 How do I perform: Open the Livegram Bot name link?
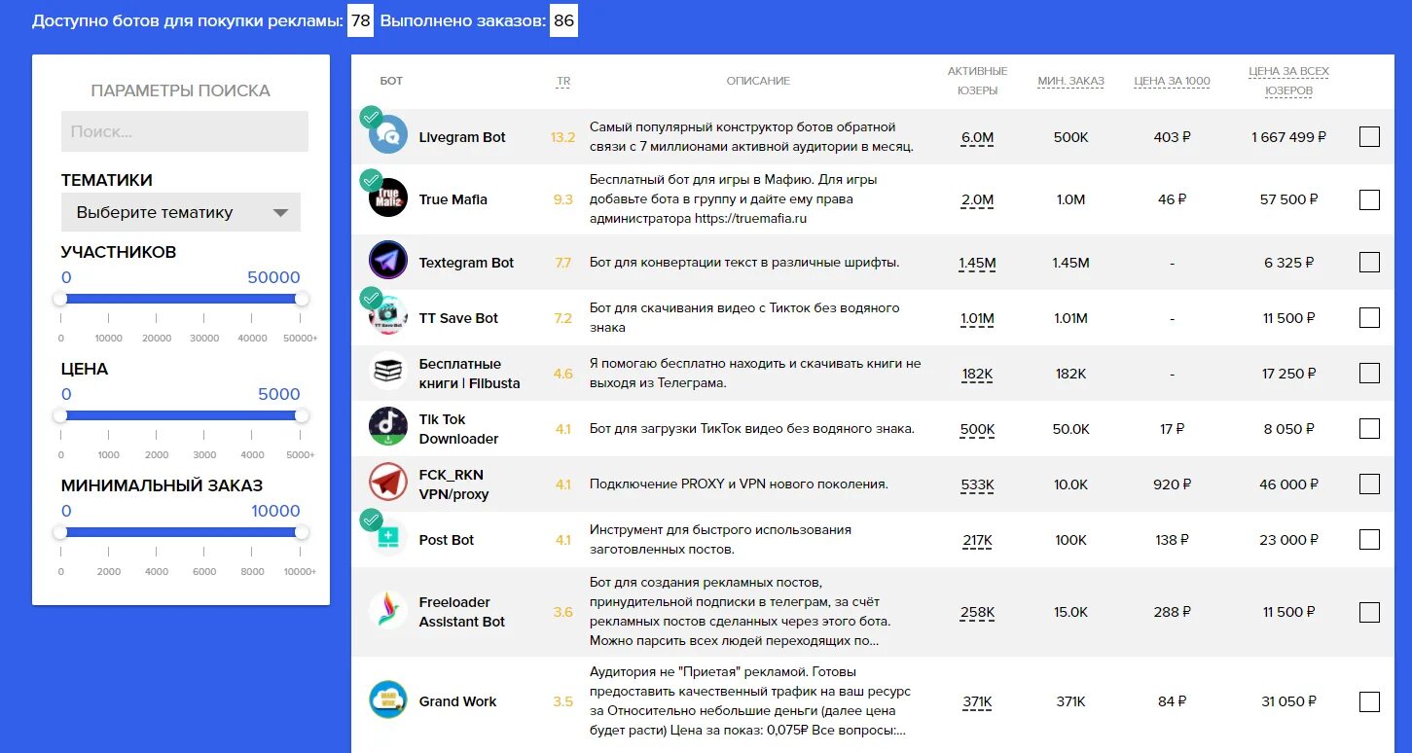pos(462,137)
